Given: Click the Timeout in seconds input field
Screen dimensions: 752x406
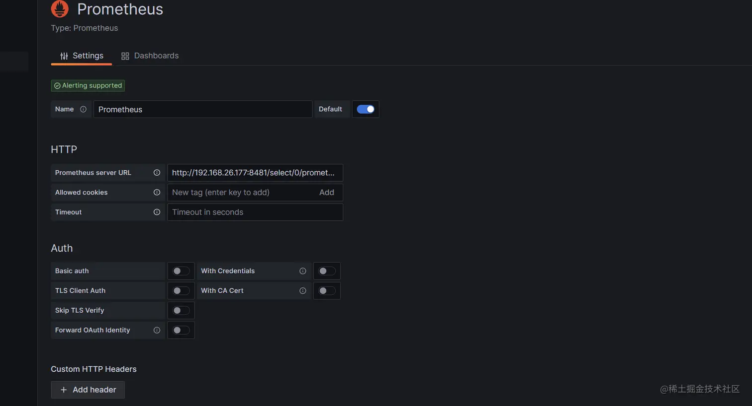Looking at the screenshot, I should pos(255,212).
